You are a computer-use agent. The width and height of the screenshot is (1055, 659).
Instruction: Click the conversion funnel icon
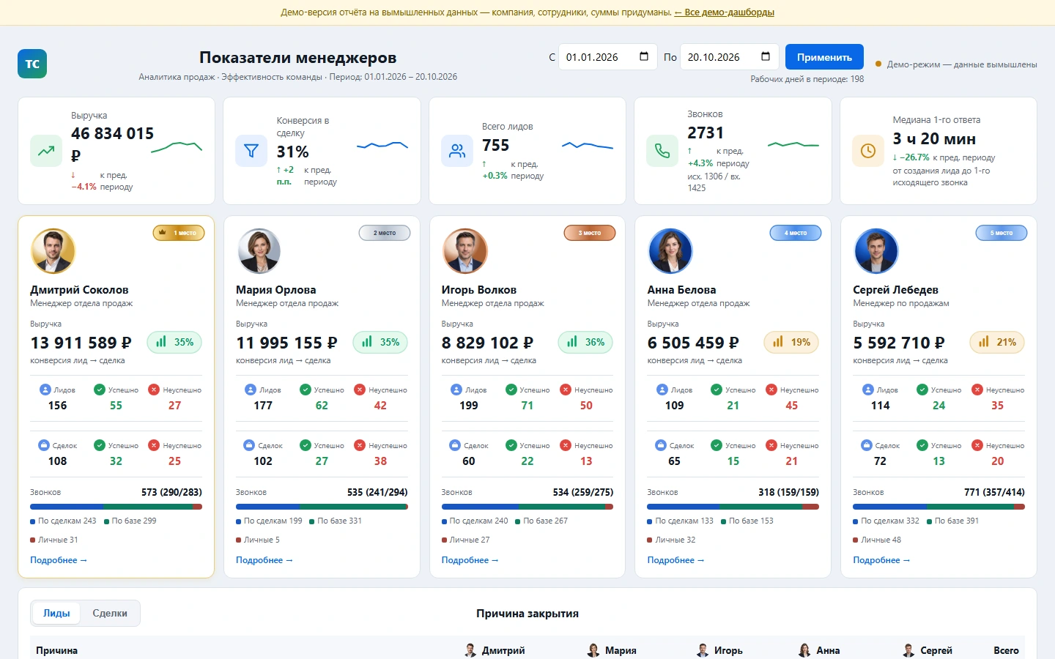(x=251, y=151)
